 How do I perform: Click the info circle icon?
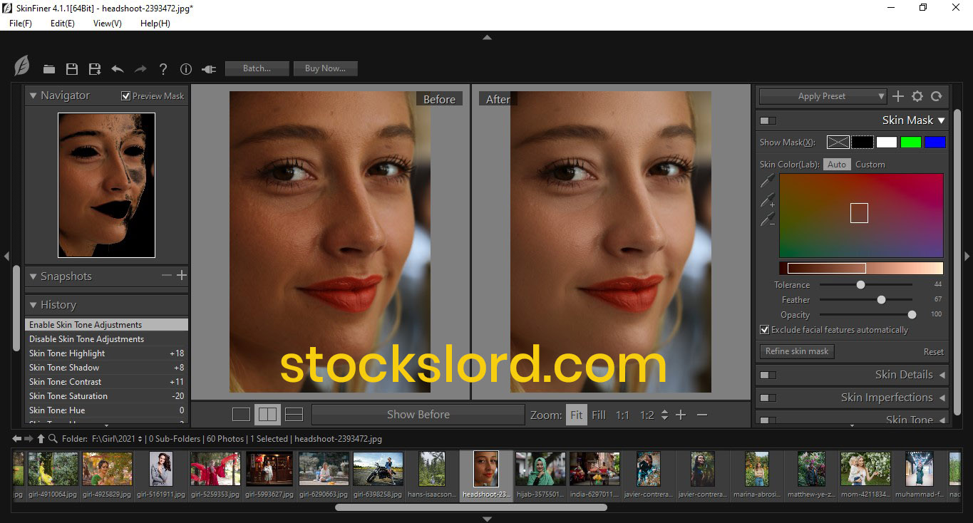coord(186,69)
